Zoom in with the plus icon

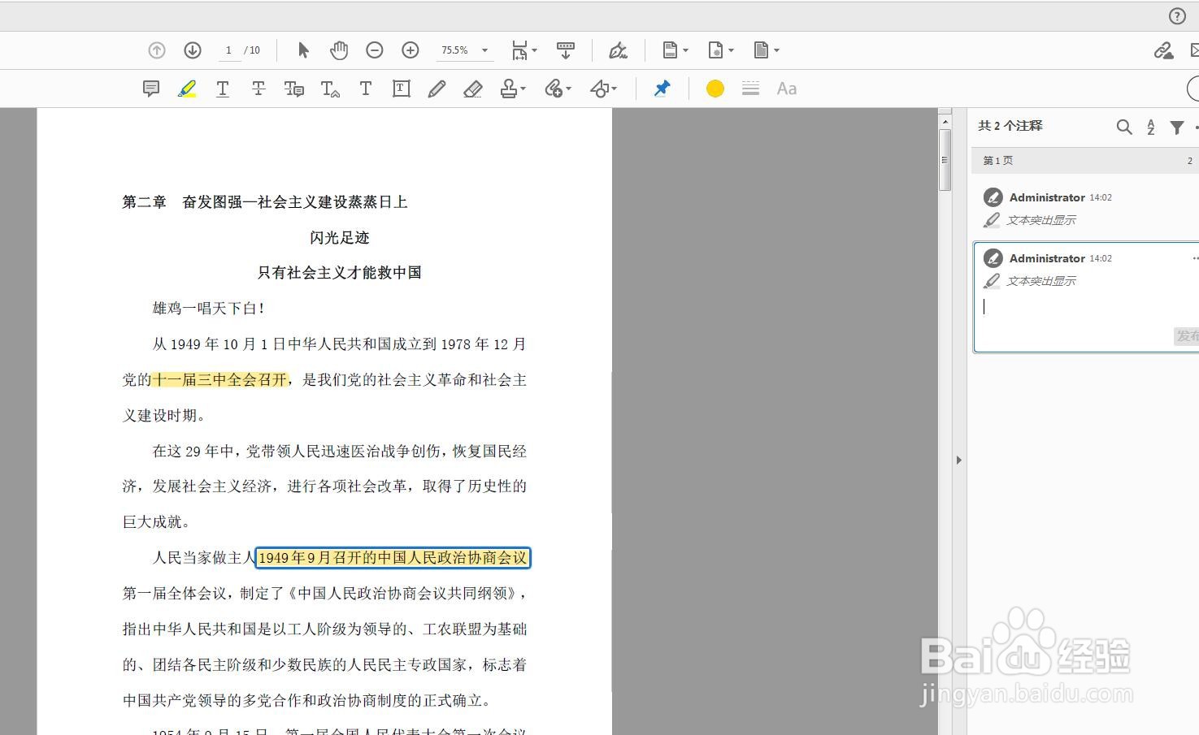[x=411, y=50]
